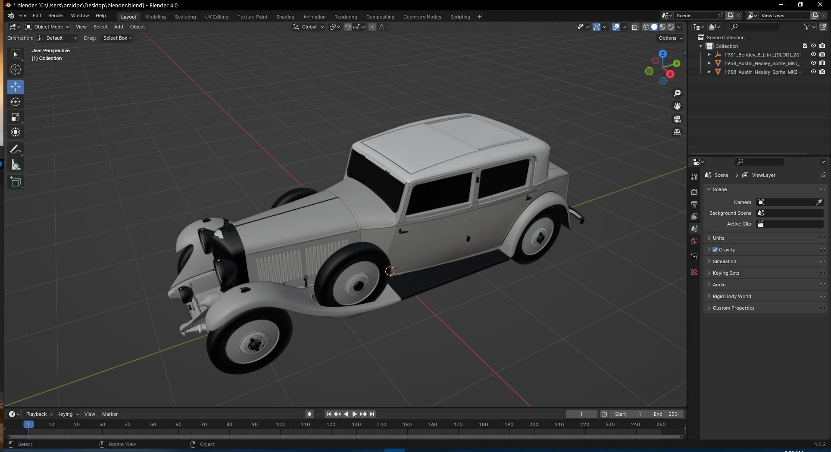Open the outliner filter dropdown
This screenshot has height=452, width=831.
[x=810, y=27]
